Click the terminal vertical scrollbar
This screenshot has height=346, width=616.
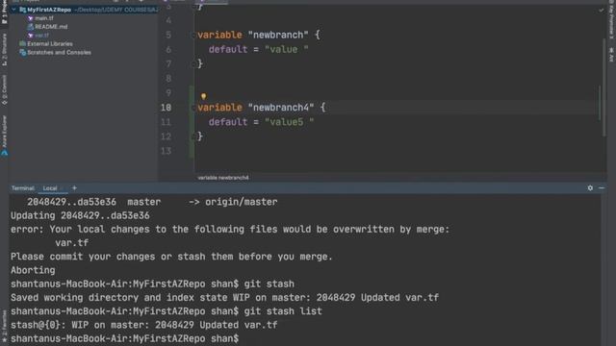coord(603,270)
